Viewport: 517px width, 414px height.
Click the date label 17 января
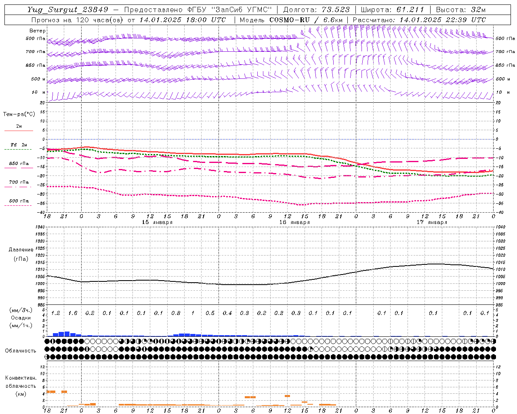coord(432,222)
